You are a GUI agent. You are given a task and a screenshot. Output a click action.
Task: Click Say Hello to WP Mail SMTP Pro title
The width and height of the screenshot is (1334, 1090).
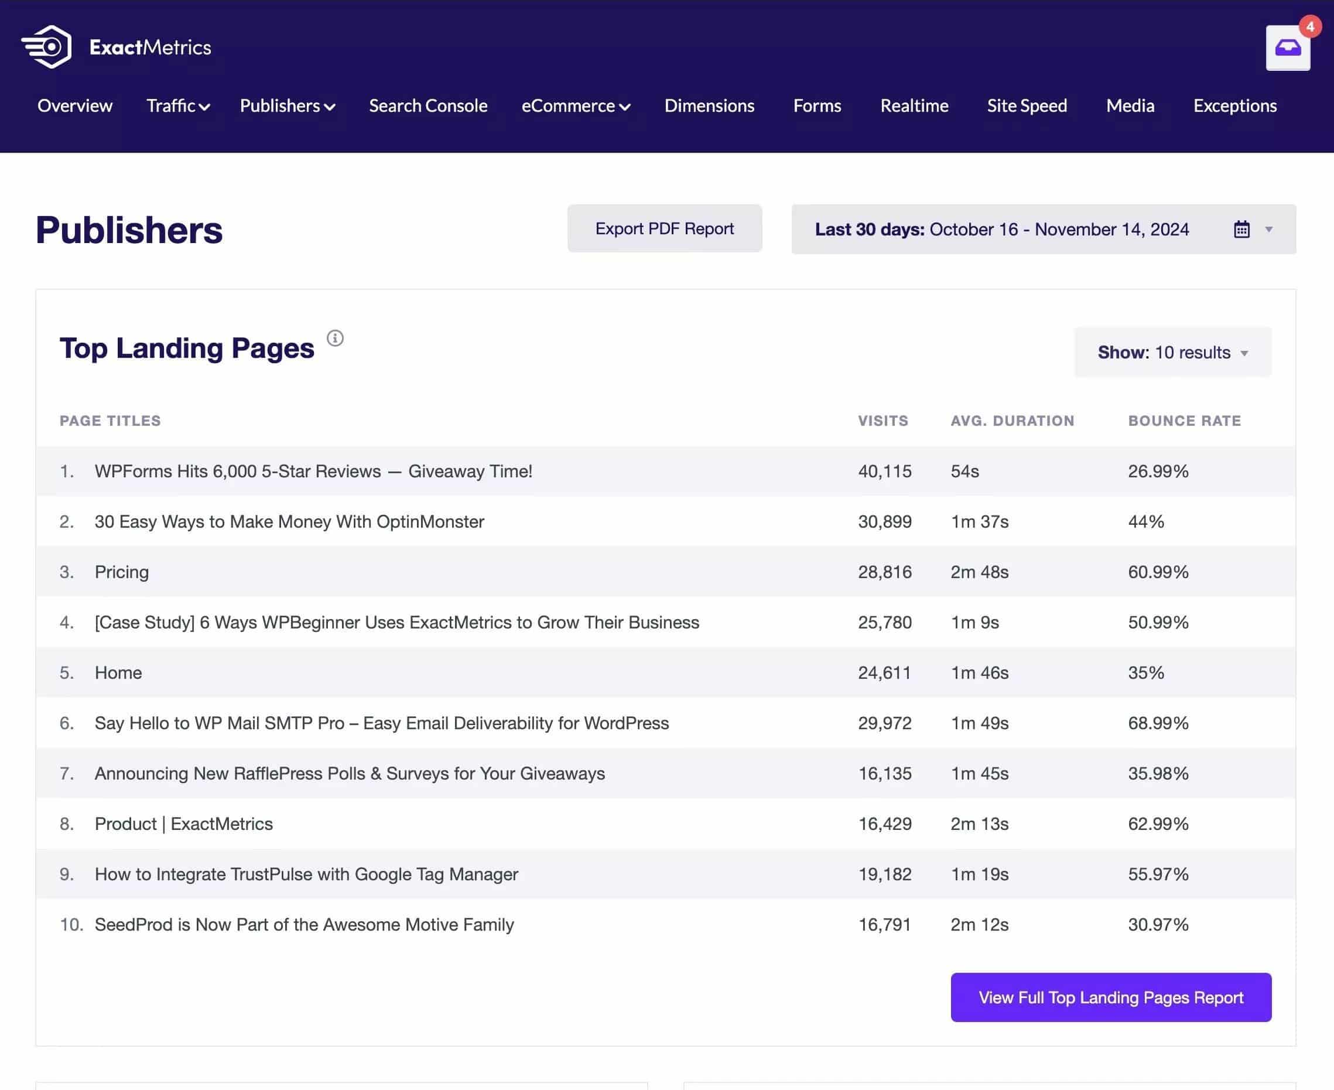(x=382, y=723)
